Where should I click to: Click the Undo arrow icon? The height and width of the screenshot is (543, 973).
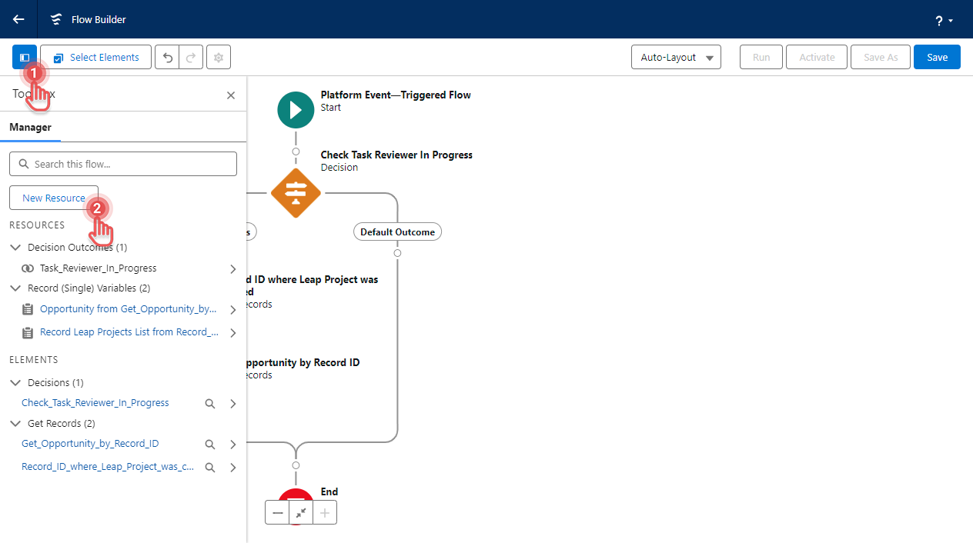[167, 57]
